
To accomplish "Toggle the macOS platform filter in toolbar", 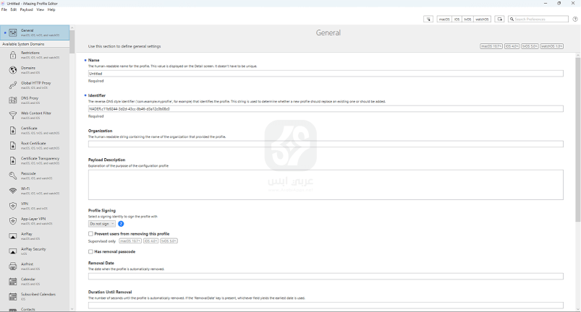I will (444, 19).
